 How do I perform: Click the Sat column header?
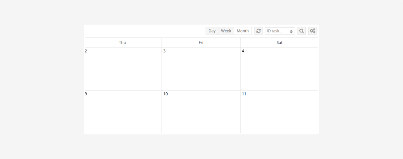(279, 42)
